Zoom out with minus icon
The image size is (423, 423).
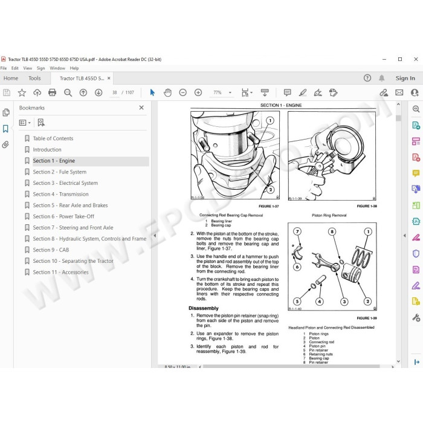182,93
